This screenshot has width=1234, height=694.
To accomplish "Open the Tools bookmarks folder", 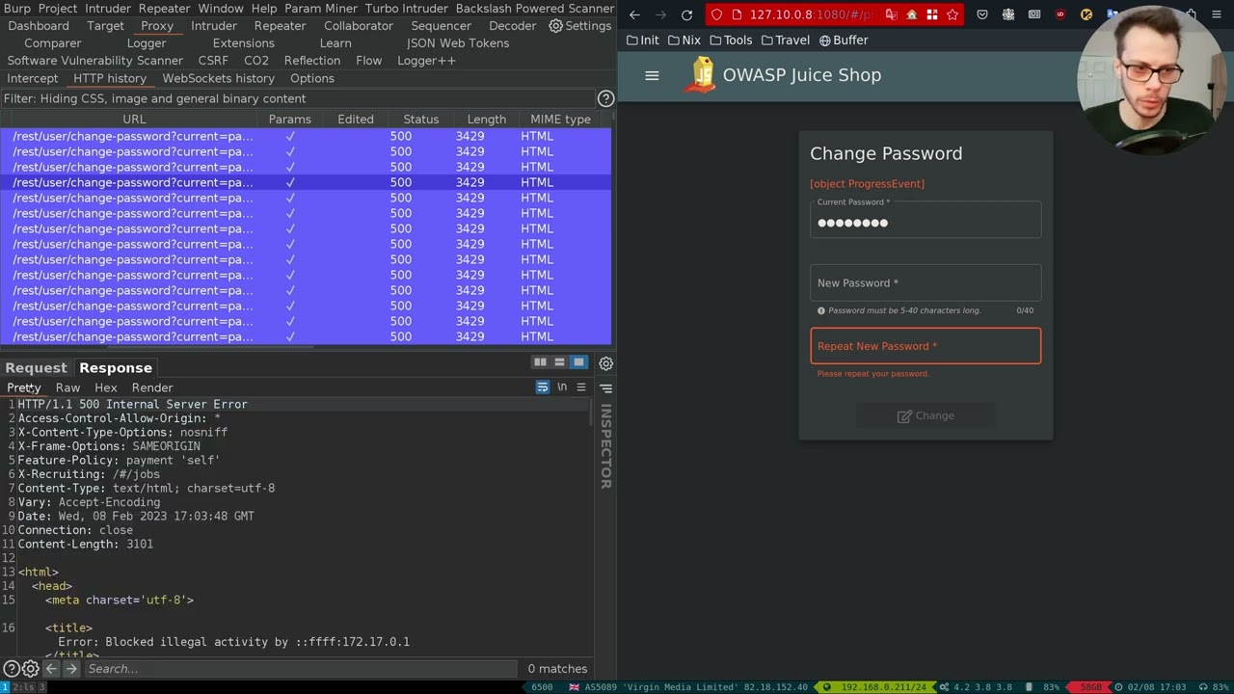I will tap(731, 40).
